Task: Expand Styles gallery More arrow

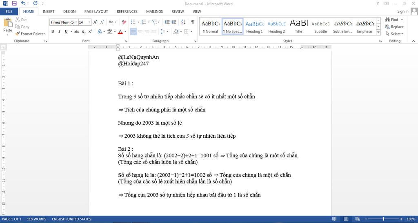Action: click(378, 33)
